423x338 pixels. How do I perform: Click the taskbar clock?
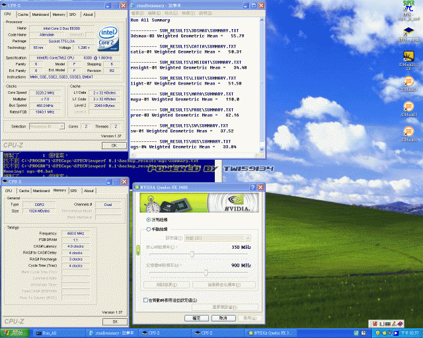411,333
